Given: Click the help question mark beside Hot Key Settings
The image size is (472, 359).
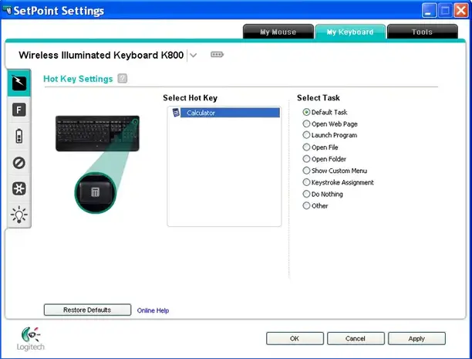Looking at the screenshot, I should coord(122,79).
